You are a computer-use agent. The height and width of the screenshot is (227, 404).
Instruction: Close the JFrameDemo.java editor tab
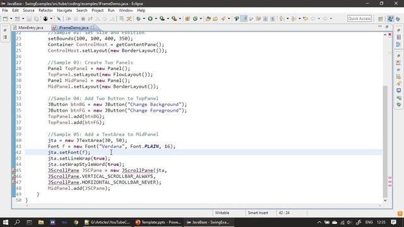point(92,27)
